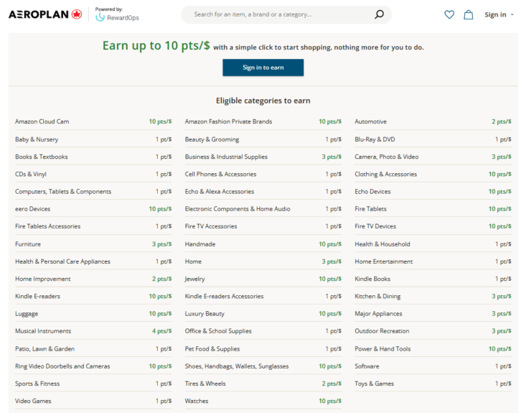Select Shoes, Handbags, Wallets, Sunglasses category
This screenshot has height=413, width=529.
pyautogui.click(x=236, y=366)
